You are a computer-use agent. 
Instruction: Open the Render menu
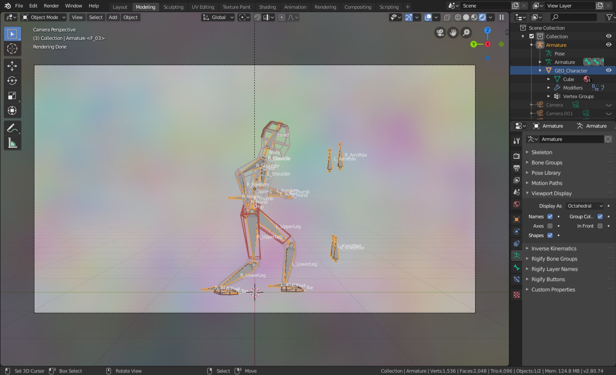[x=51, y=6]
